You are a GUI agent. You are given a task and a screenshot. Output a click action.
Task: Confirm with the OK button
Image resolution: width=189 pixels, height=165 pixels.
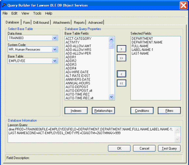[x=119, y=148]
